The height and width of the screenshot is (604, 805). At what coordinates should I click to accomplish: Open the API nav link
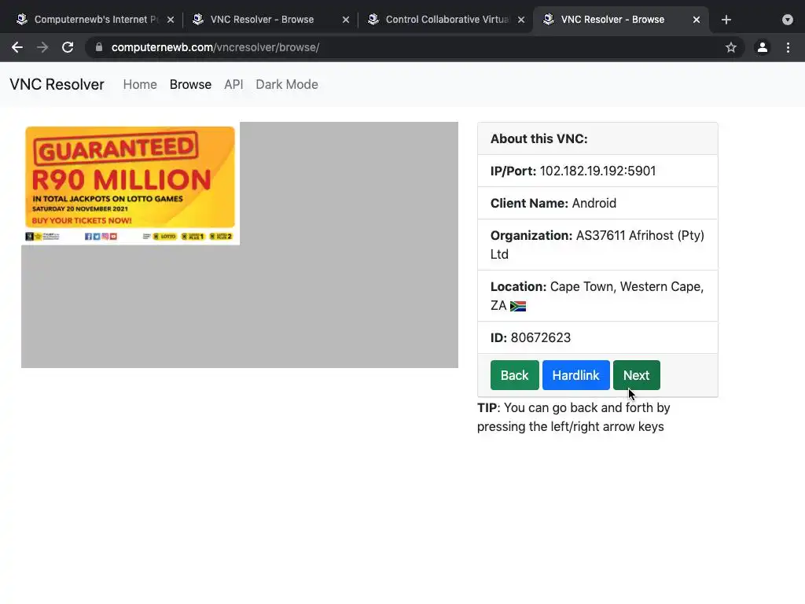(x=233, y=84)
